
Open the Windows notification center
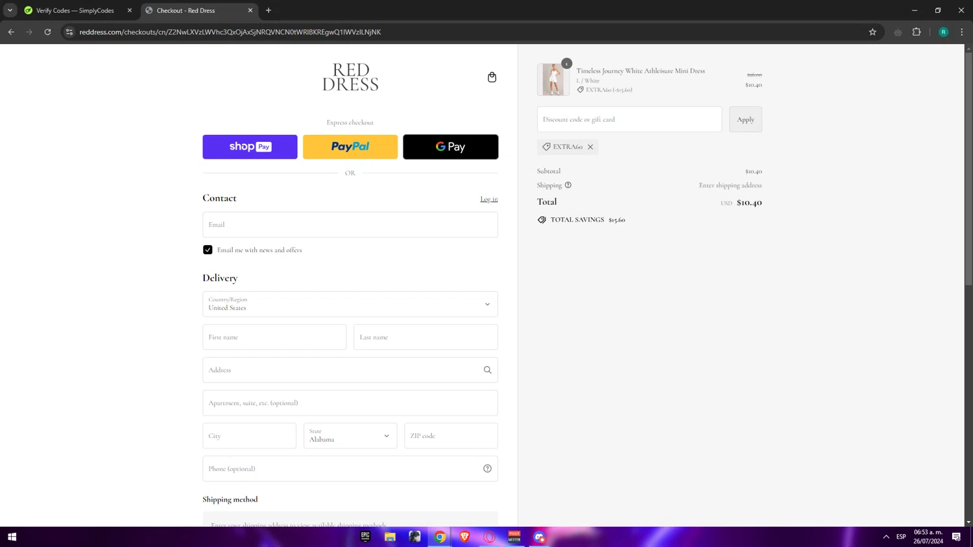(956, 537)
